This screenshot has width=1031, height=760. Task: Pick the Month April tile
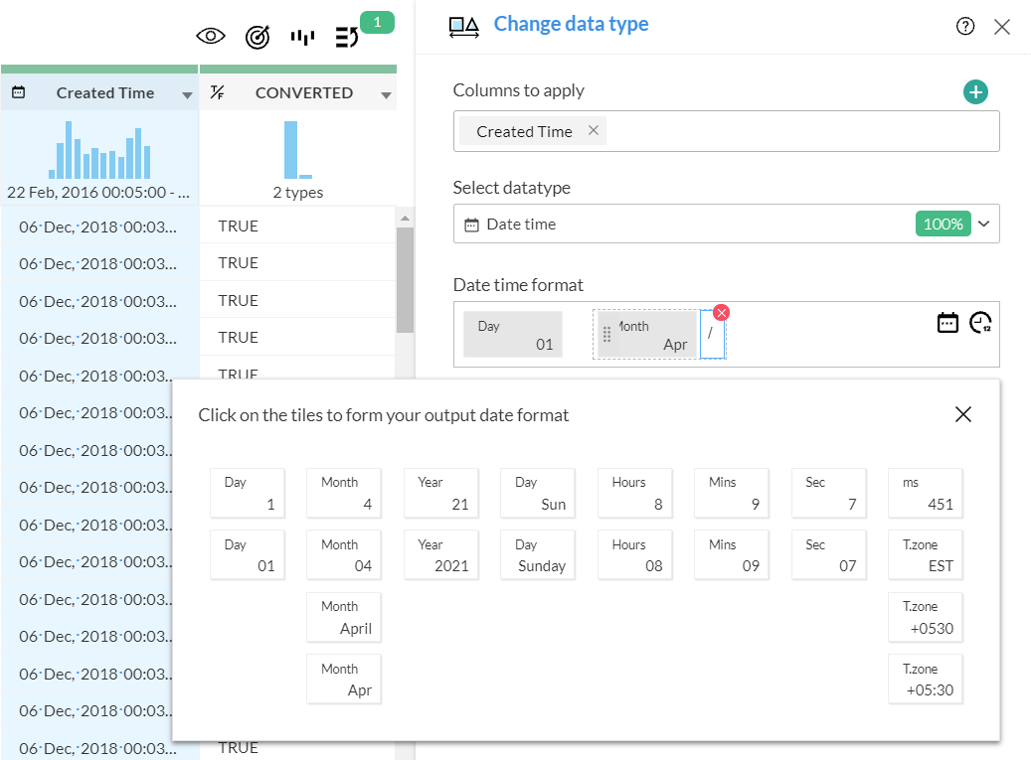coord(344,618)
